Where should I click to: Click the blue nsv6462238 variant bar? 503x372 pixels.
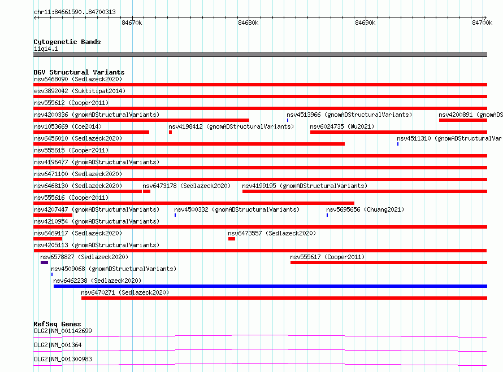click(270, 286)
